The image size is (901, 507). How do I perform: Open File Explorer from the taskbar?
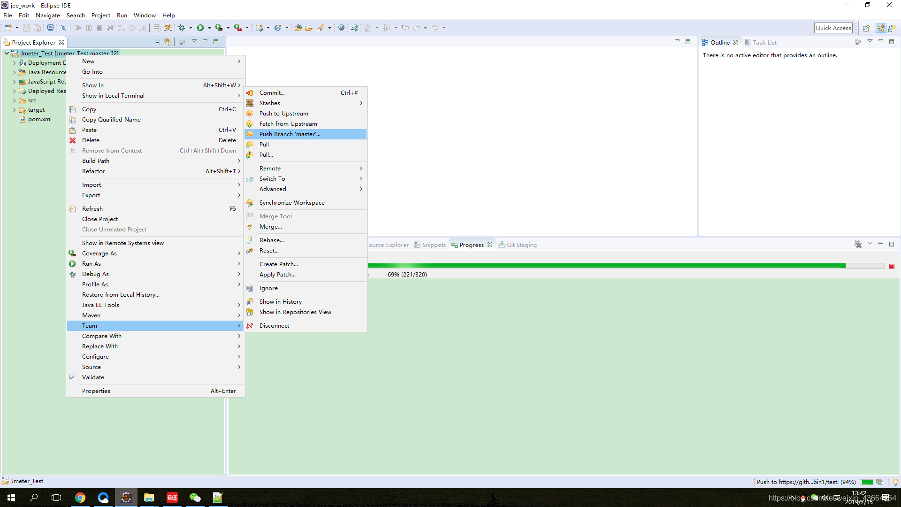click(149, 498)
